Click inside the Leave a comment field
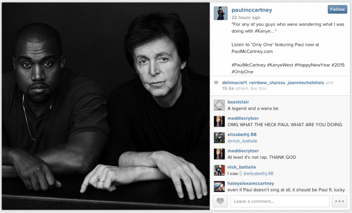352x213 pixels. tap(280, 201)
